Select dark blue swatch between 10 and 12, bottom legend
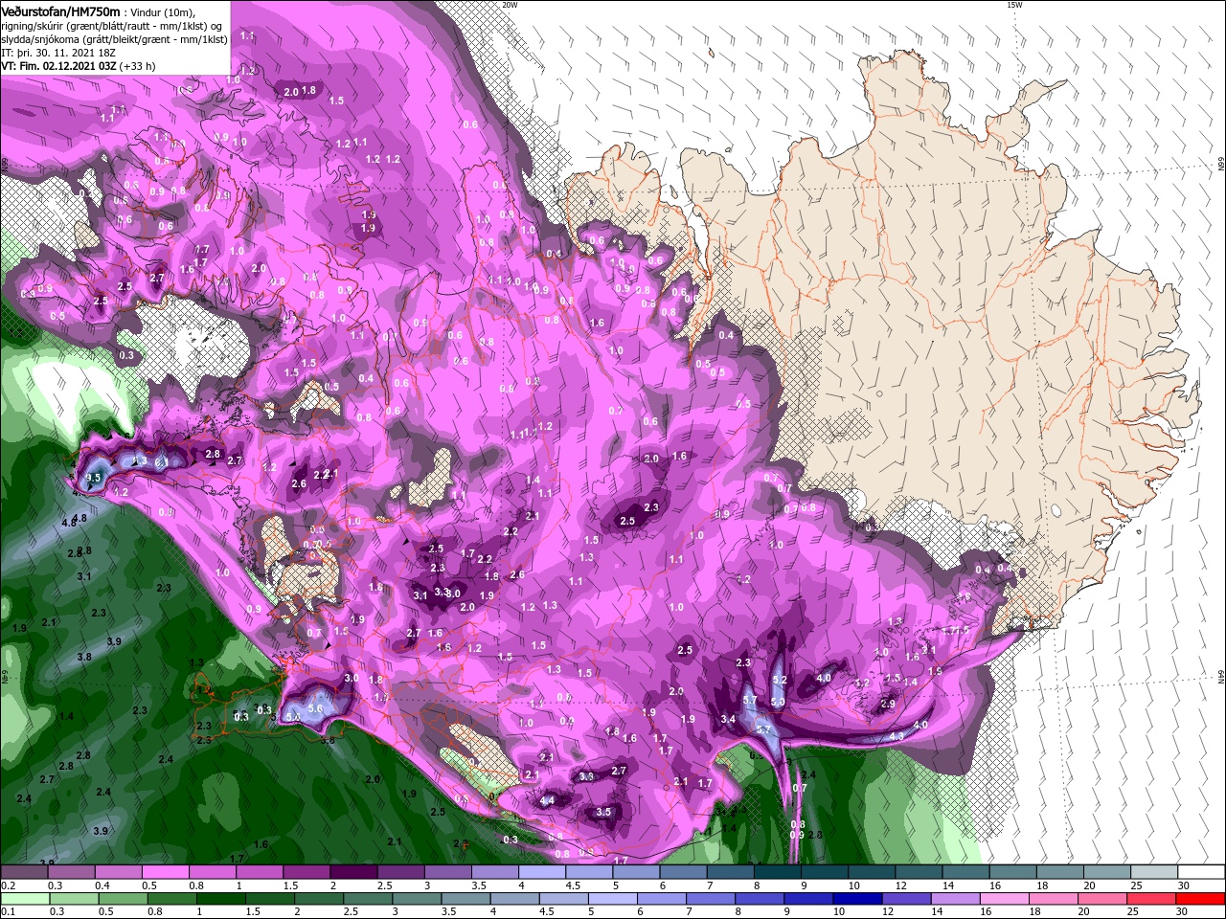 (857, 898)
